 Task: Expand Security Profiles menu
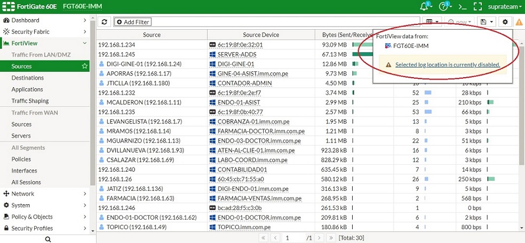point(45,228)
